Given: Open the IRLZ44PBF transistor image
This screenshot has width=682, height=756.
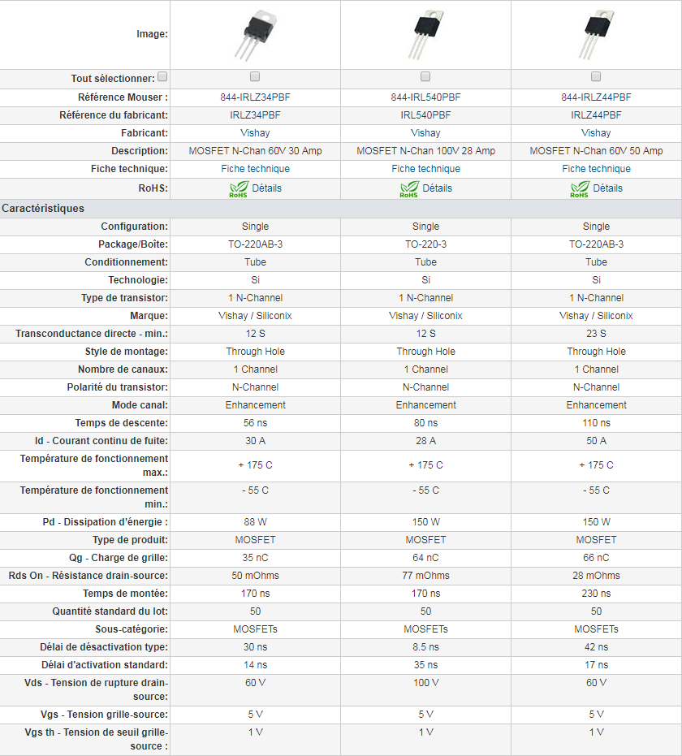Looking at the screenshot, I should coord(596,35).
